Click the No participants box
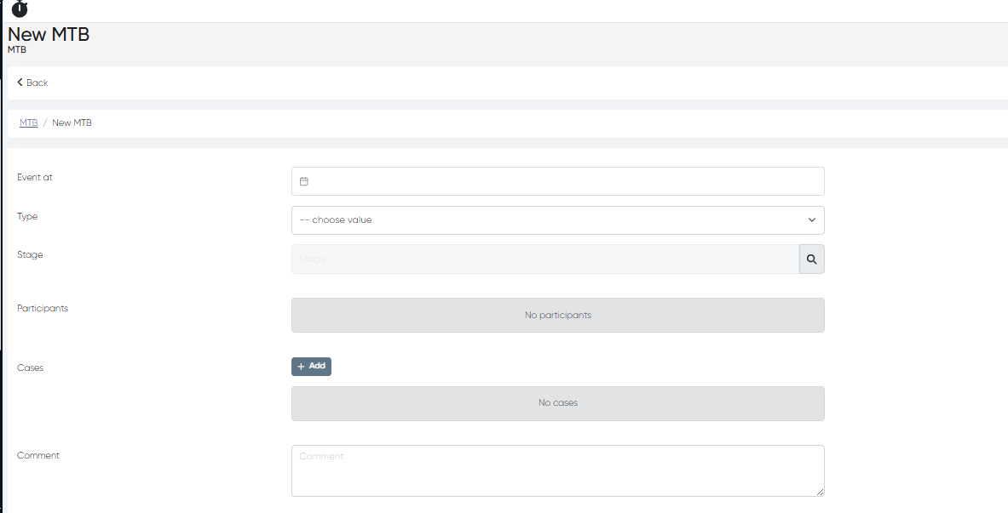Image resolution: width=1008 pixels, height=513 pixels. click(557, 315)
